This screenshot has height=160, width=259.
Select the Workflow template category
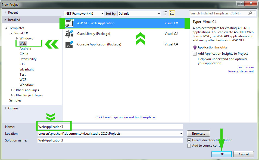coord(26,85)
